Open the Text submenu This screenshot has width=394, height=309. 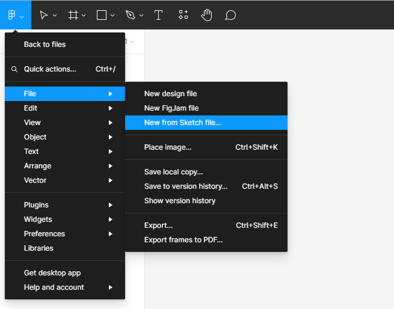65,151
